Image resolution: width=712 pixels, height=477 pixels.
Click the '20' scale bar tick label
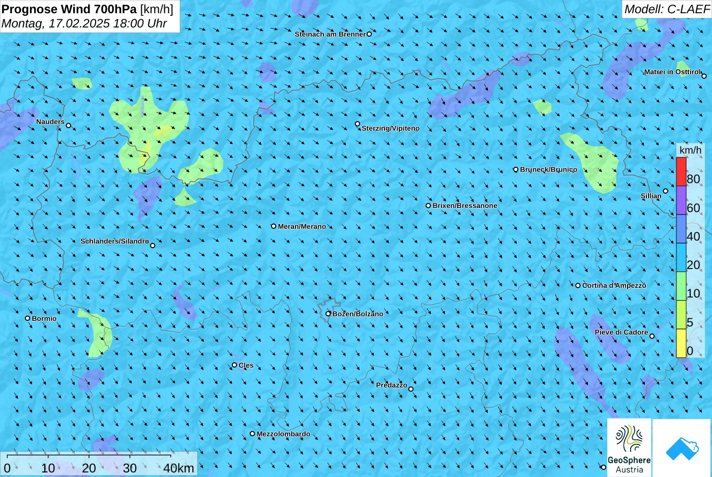(89, 468)
